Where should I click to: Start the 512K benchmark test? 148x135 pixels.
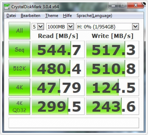pos(19,68)
